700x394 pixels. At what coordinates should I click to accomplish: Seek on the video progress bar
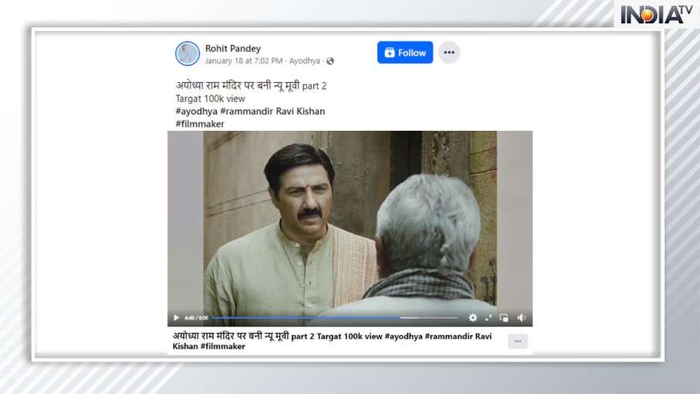pyautogui.click(x=334, y=317)
